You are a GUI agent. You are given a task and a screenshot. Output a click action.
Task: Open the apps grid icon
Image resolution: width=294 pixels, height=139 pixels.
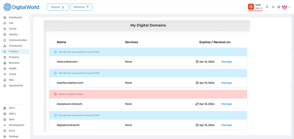tap(279, 7)
